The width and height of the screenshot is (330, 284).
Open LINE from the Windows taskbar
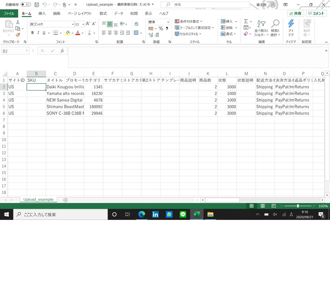pos(183,214)
